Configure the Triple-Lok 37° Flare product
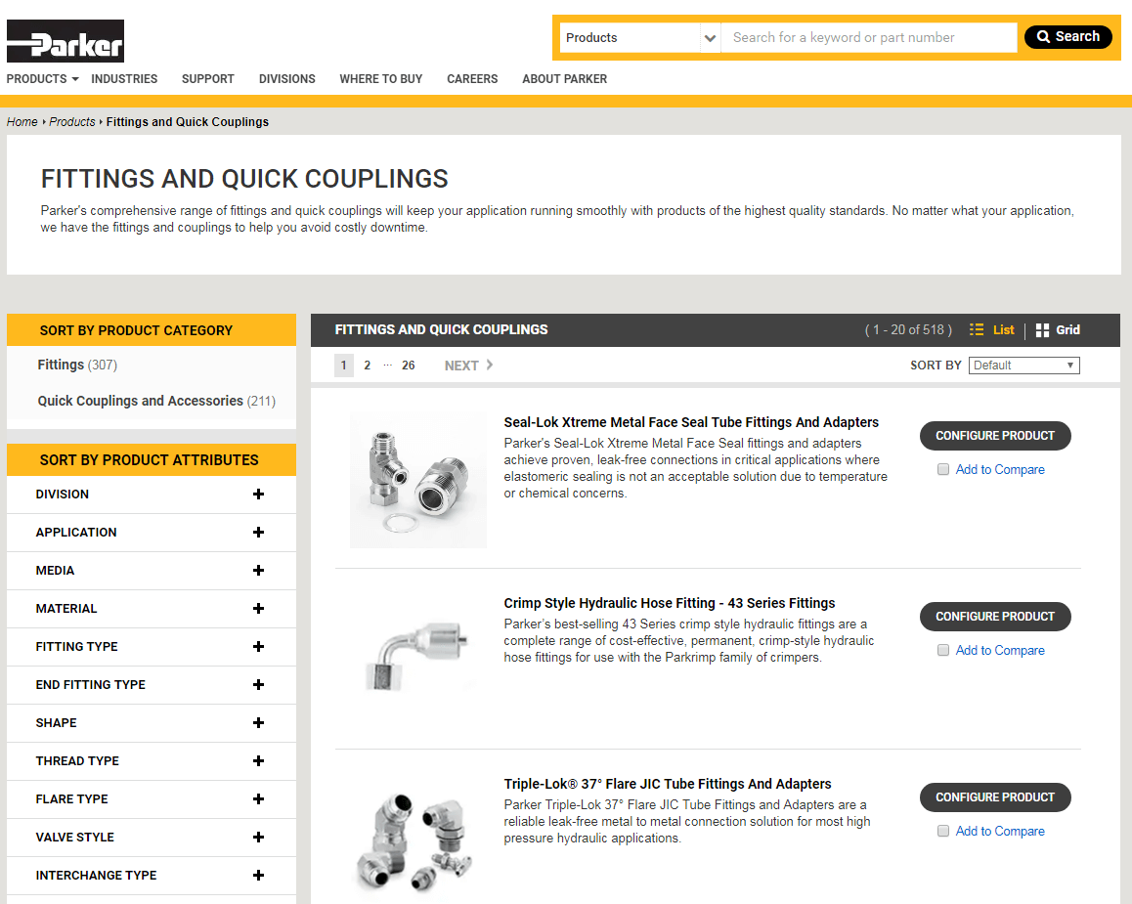The image size is (1132, 904). [x=995, y=797]
